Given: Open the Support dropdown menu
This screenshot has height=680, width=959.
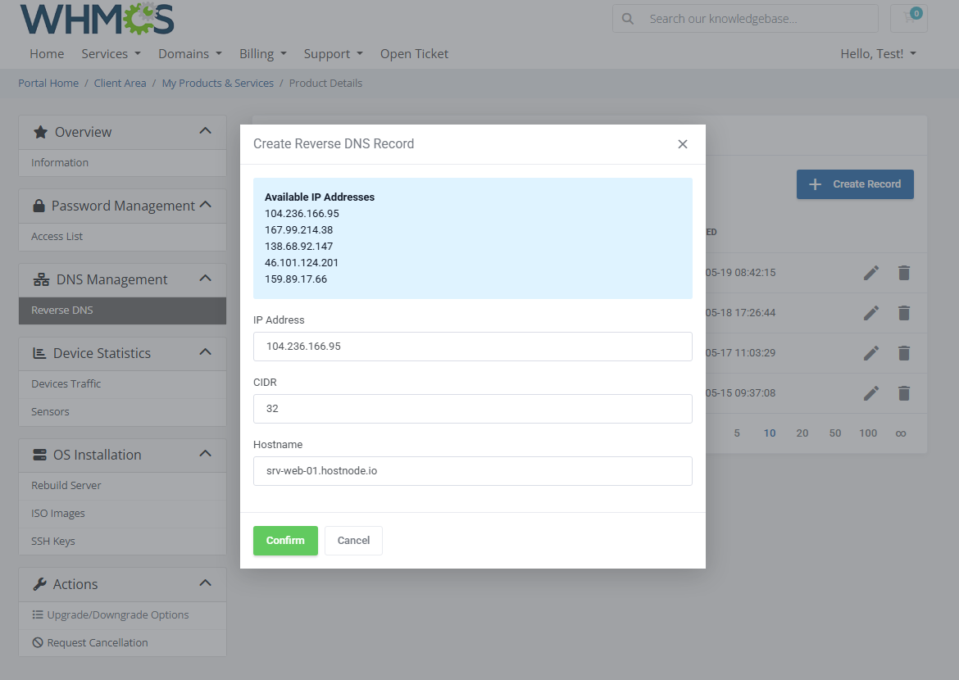Looking at the screenshot, I should point(334,54).
